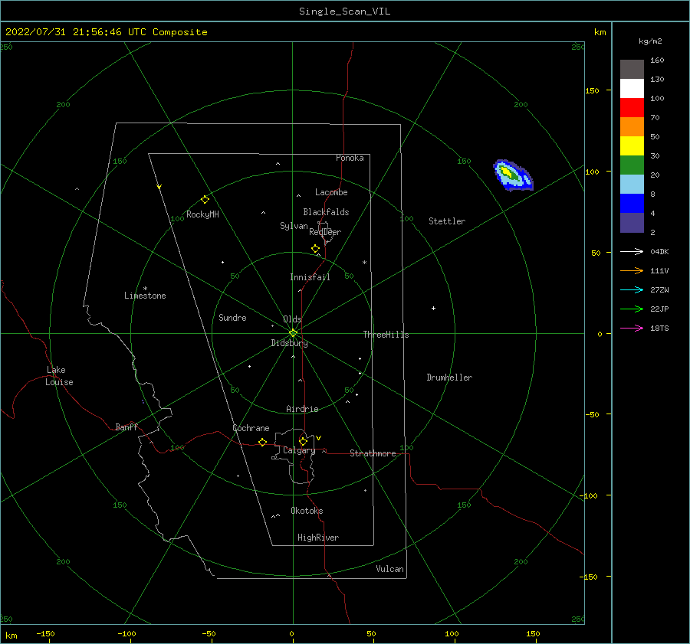Click the Strathmore city label
Screen dimensions: 690x644
point(373,453)
